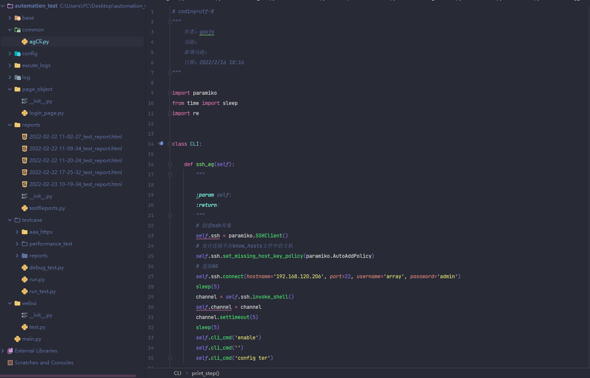Click the config folder icon
Image resolution: width=590 pixels, height=378 pixels.
click(x=17, y=54)
